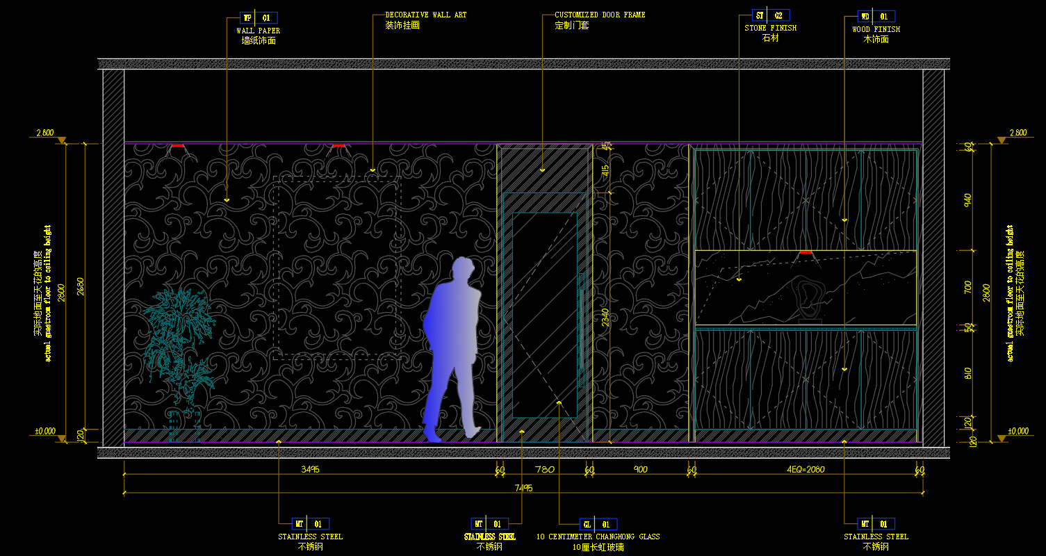Select the 780 door width dimension

pos(545,469)
